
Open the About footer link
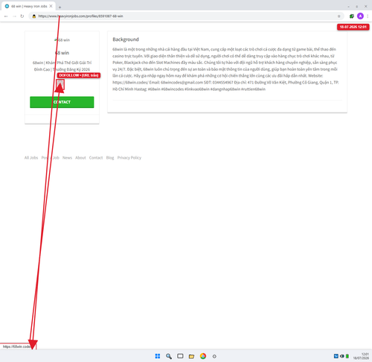pyautogui.click(x=80, y=158)
